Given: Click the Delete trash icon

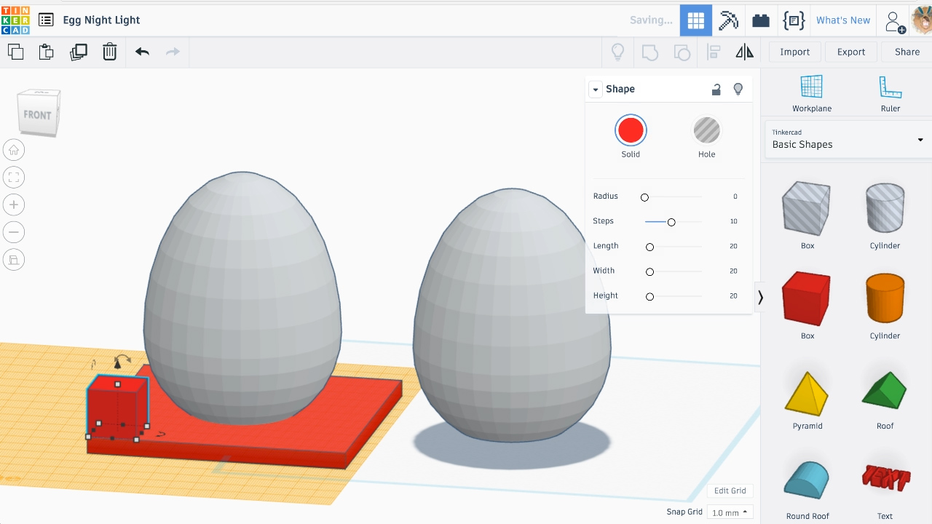Looking at the screenshot, I should point(110,52).
